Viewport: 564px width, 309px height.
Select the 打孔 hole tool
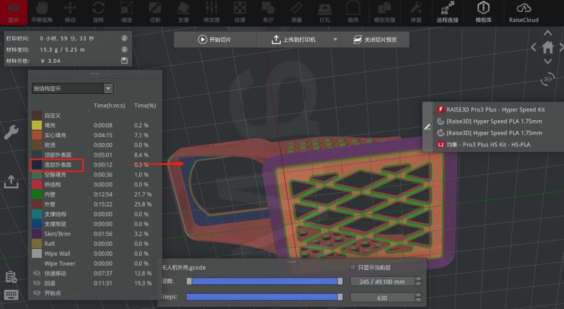(x=325, y=12)
